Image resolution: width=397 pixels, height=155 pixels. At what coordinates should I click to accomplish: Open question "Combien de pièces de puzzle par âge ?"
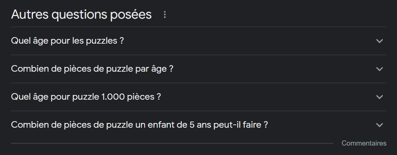[92, 69]
